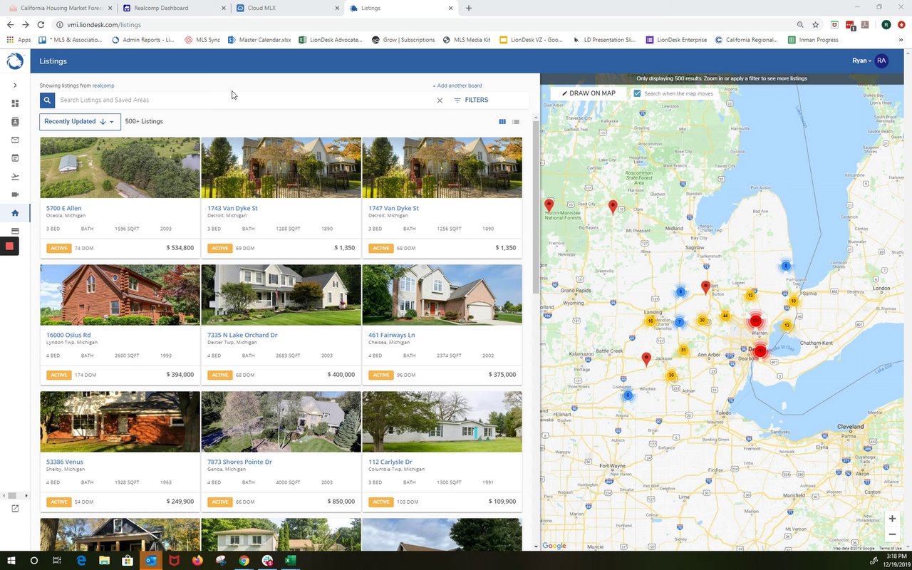Click the RA profile avatar
912x570 pixels.
(x=881, y=61)
